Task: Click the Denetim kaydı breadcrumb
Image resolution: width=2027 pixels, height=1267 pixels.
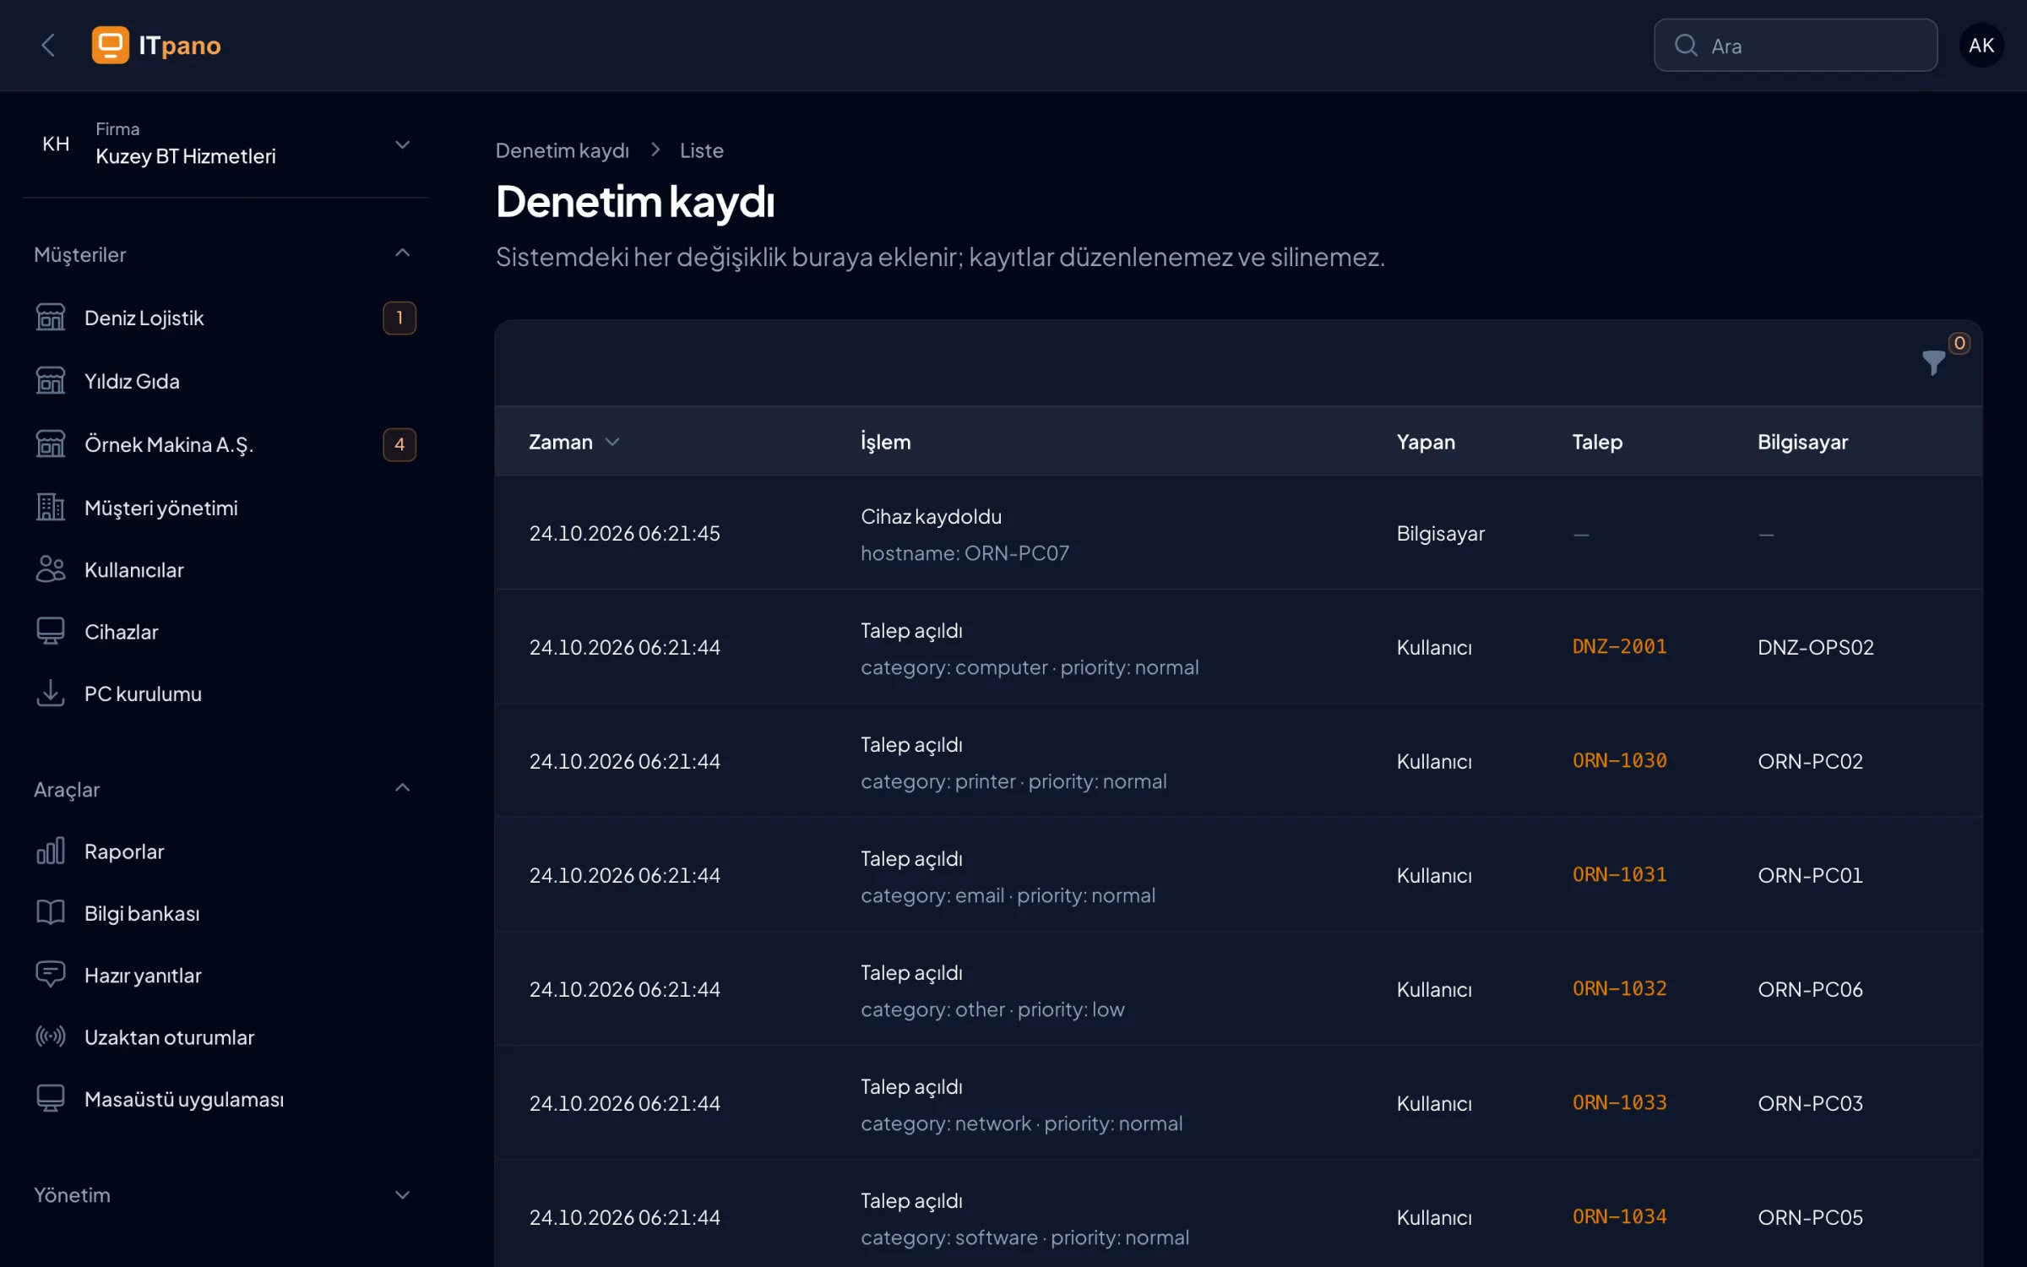Action: (x=562, y=150)
